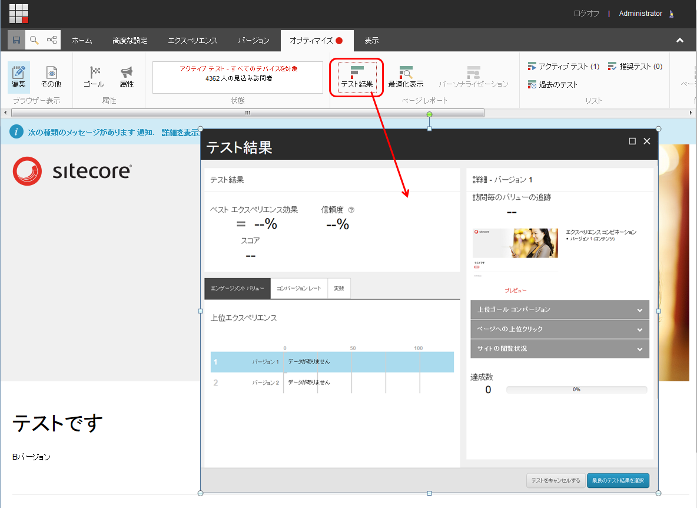
Task: Click the 信頼度 help question icon
Action: [x=351, y=210]
